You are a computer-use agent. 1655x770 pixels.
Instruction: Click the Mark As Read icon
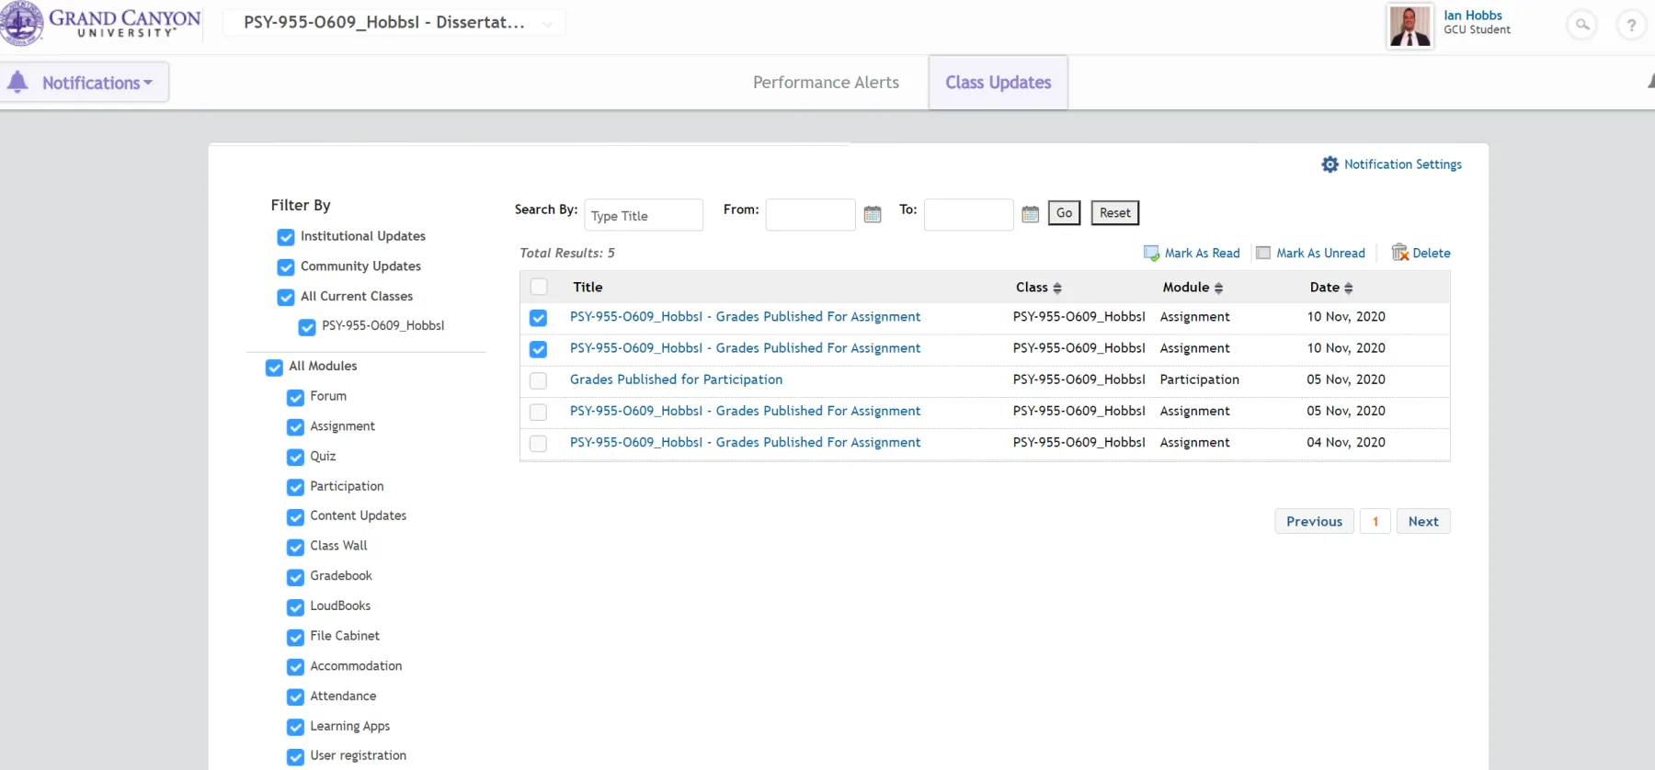tap(1151, 253)
